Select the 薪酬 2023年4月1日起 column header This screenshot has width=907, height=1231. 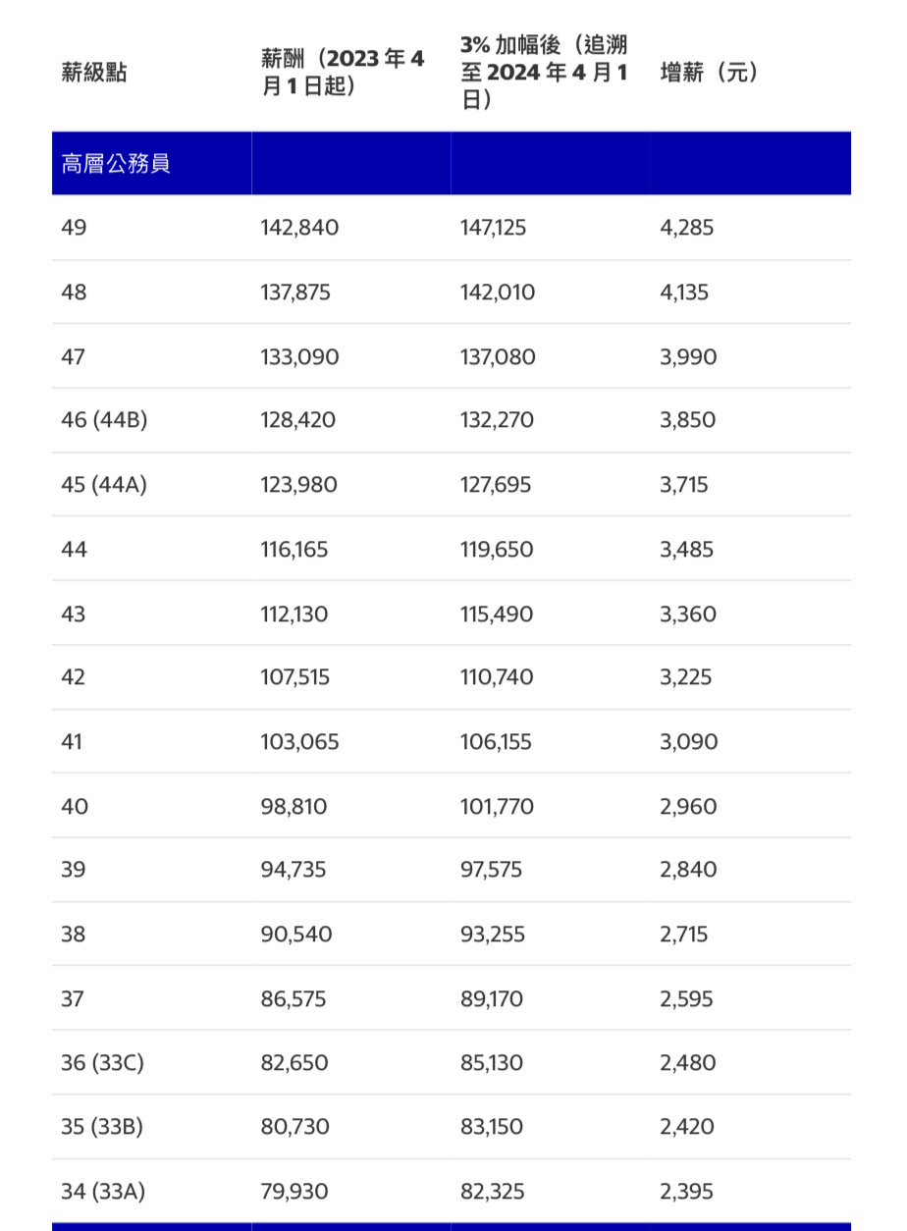coord(343,73)
